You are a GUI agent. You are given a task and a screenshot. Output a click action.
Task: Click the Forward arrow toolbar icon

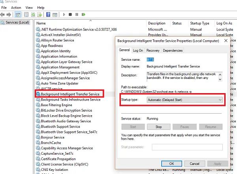(9, 15)
